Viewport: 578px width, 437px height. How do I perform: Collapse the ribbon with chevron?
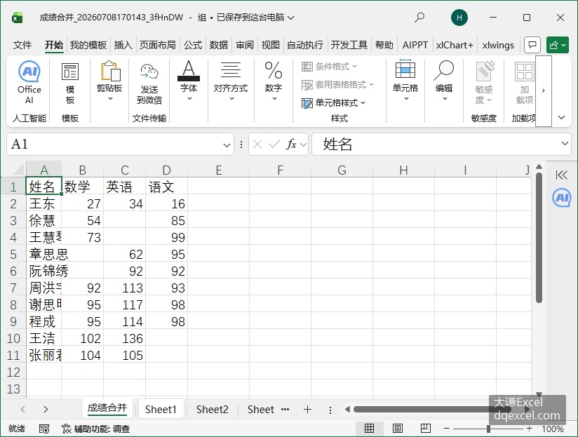(x=561, y=118)
